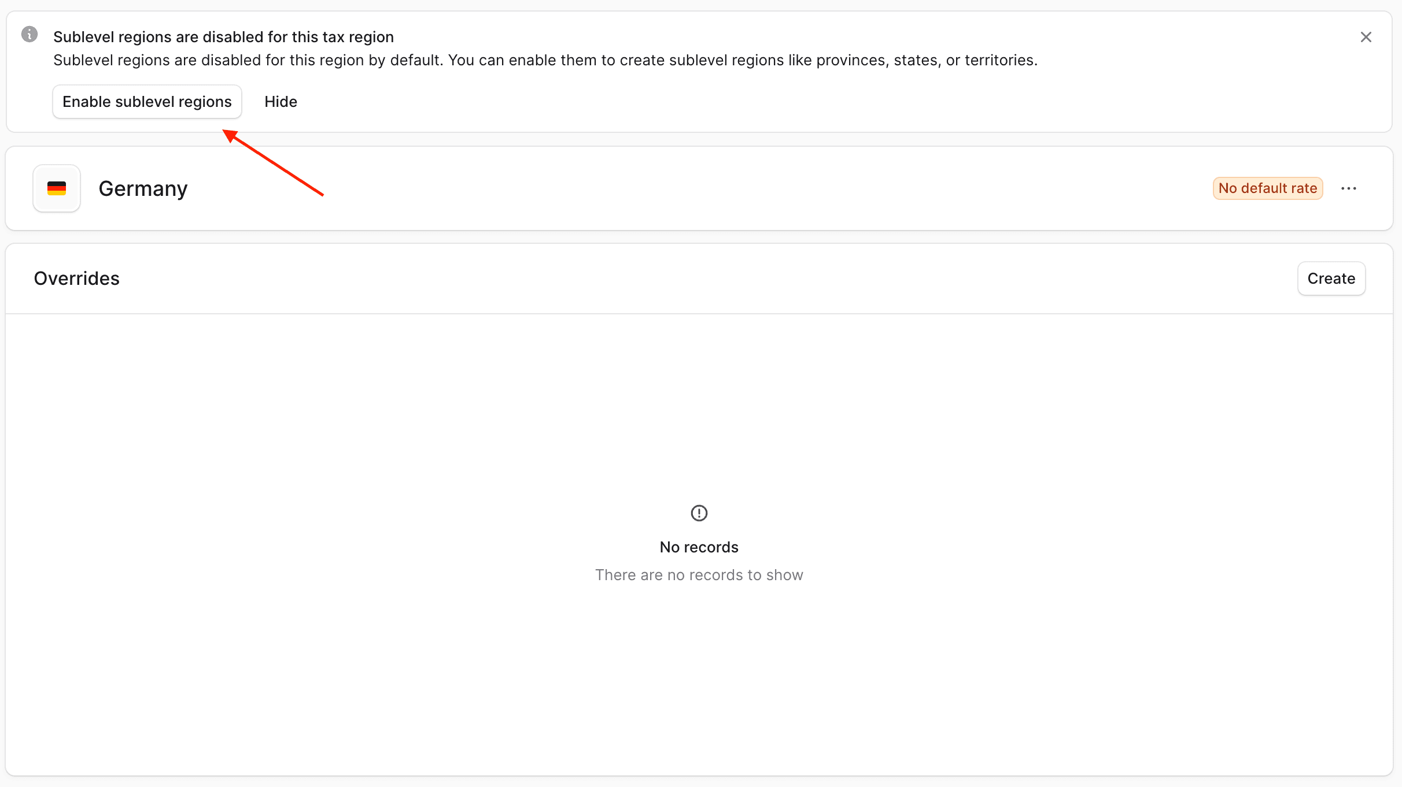
Task: Click the exclamation icon above No records
Action: point(699,513)
